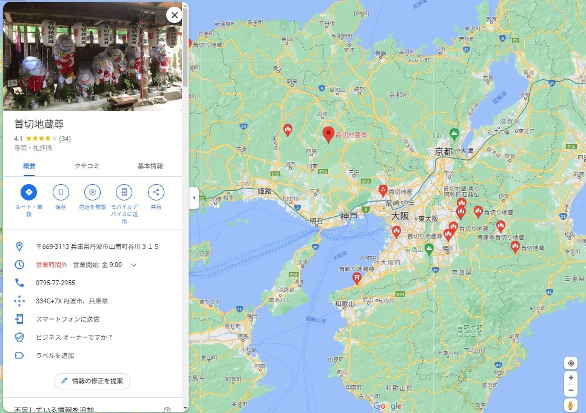This screenshot has width=586, height=413.
Task: Select the 姫路 city label
Action: (264, 191)
